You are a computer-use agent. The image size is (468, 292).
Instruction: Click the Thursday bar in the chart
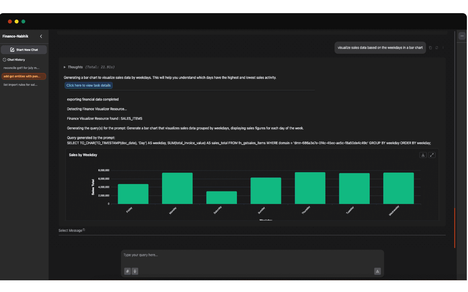click(310, 188)
